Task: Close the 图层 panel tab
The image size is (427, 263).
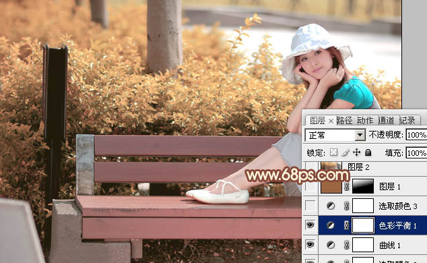Action: [x=331, y=121]
